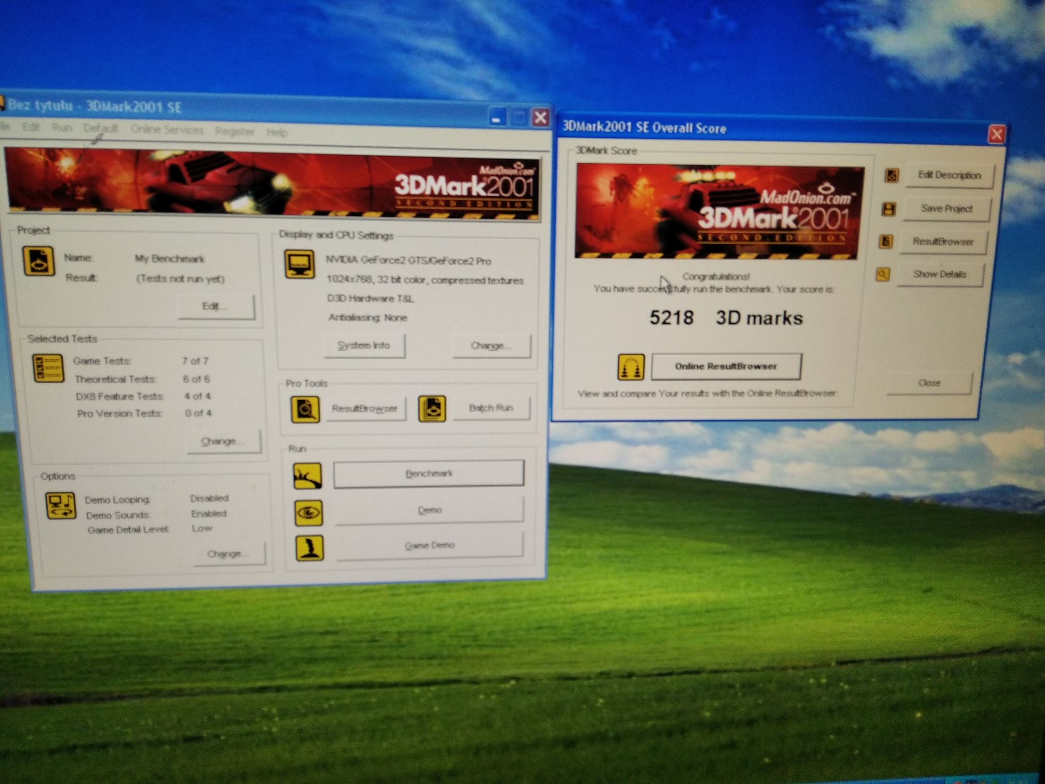This screenshot has width=1045, height=784.
Task: Launch the Demo button
Action: coord(430,511)
